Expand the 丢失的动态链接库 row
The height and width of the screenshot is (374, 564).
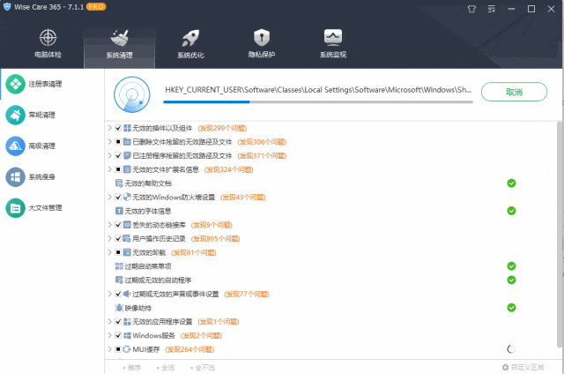[109, 225]
